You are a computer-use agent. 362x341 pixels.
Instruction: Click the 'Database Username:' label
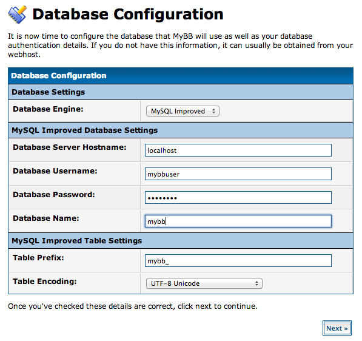tap(55, 171)
